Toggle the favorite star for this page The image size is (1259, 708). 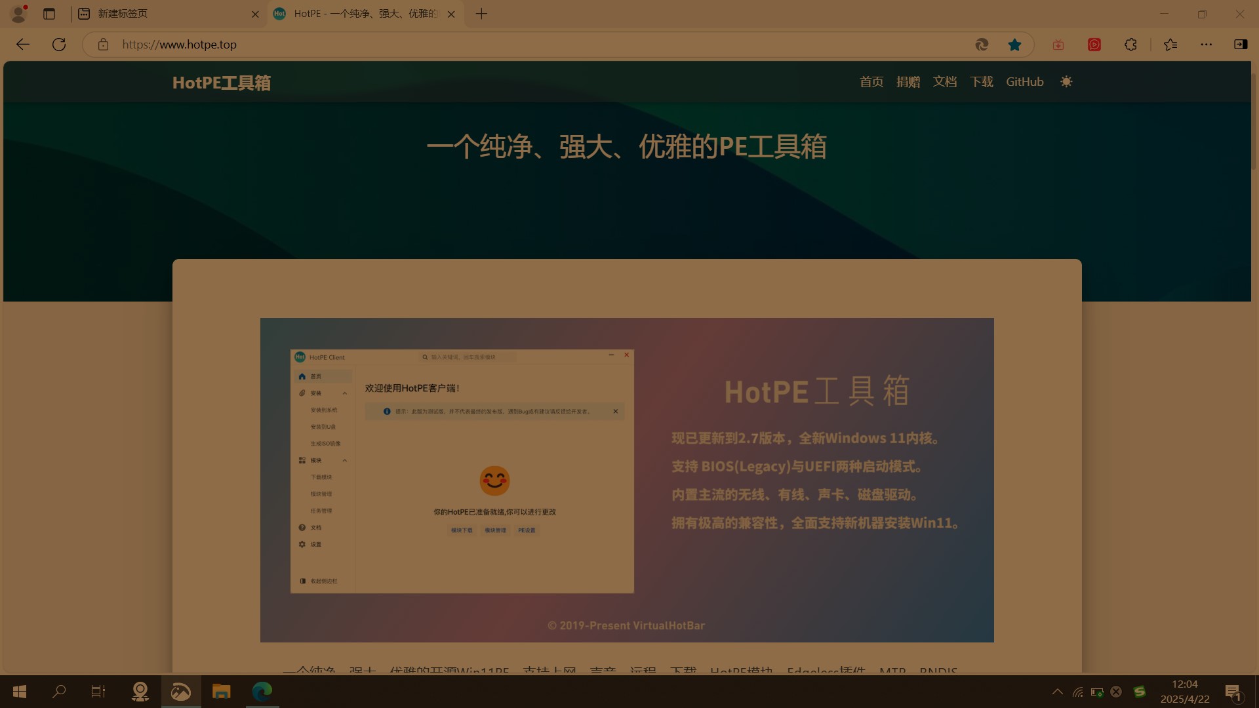(x=1014, y=45)
